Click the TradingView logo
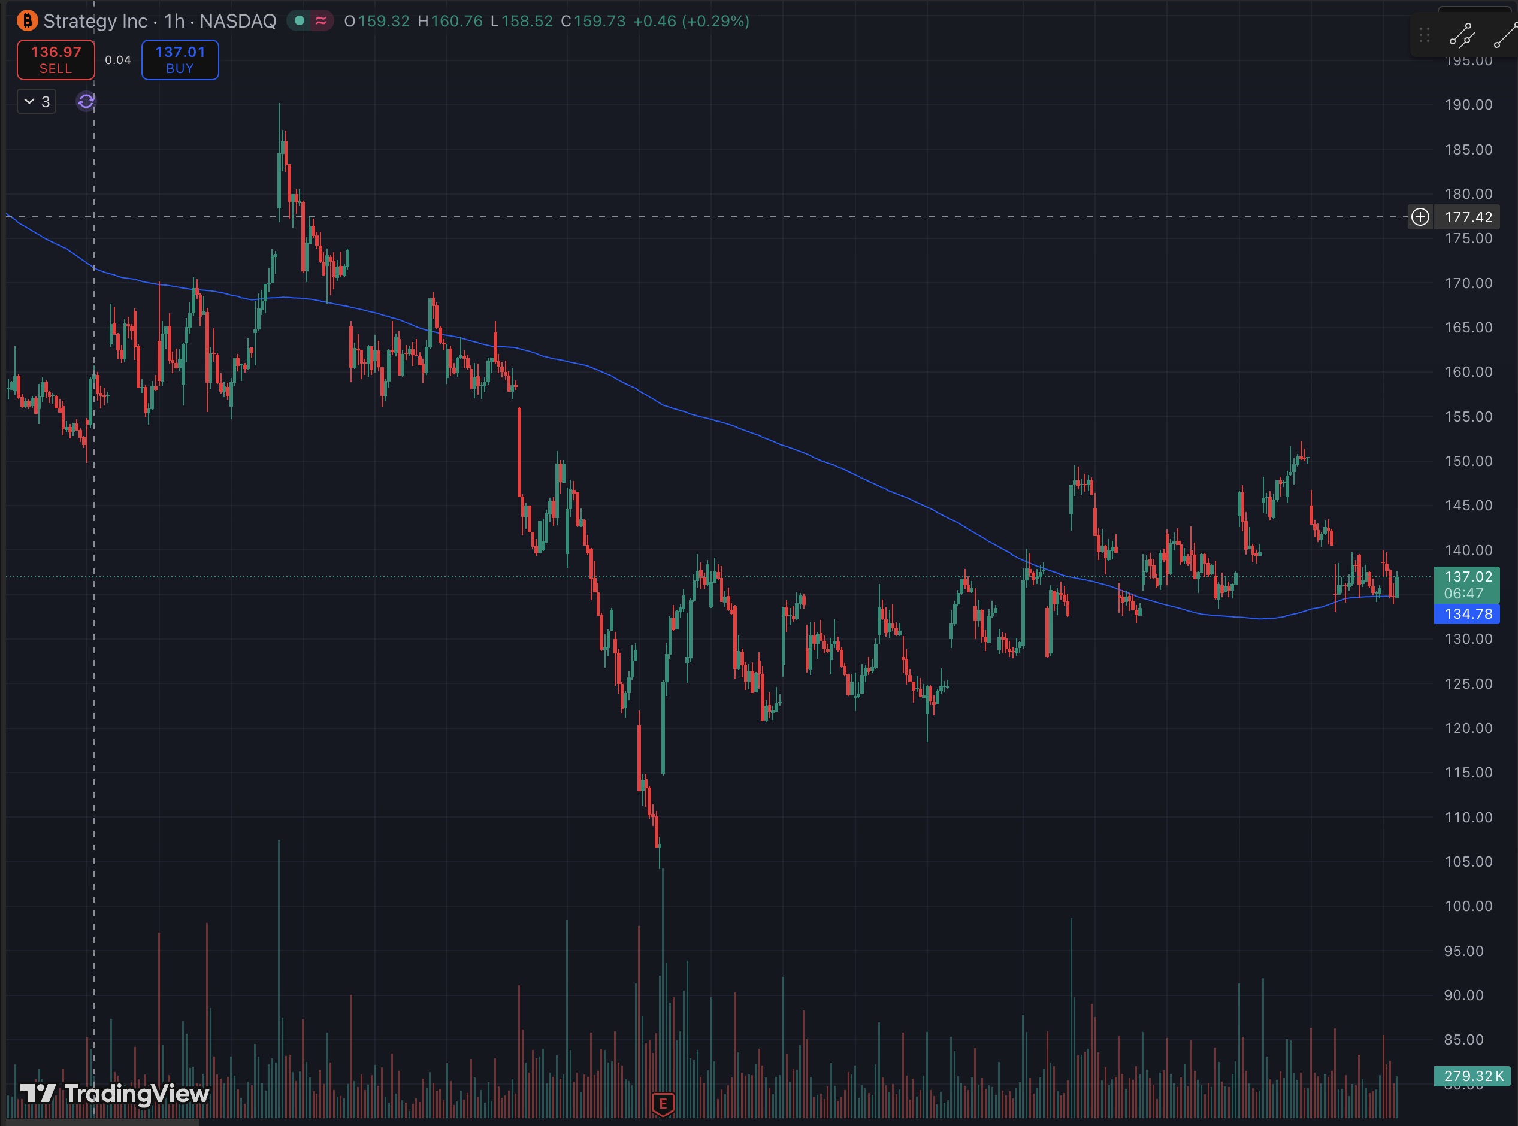The width and height of the screenshot is (1518, 1126). click(x=114, y=1093)
